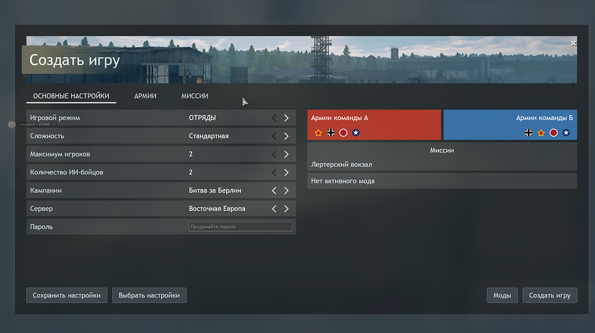Image resolution: width=595 pixels, height=333 pixels.
Task: Focus the Пароль input field
Action: coord(240,227)
